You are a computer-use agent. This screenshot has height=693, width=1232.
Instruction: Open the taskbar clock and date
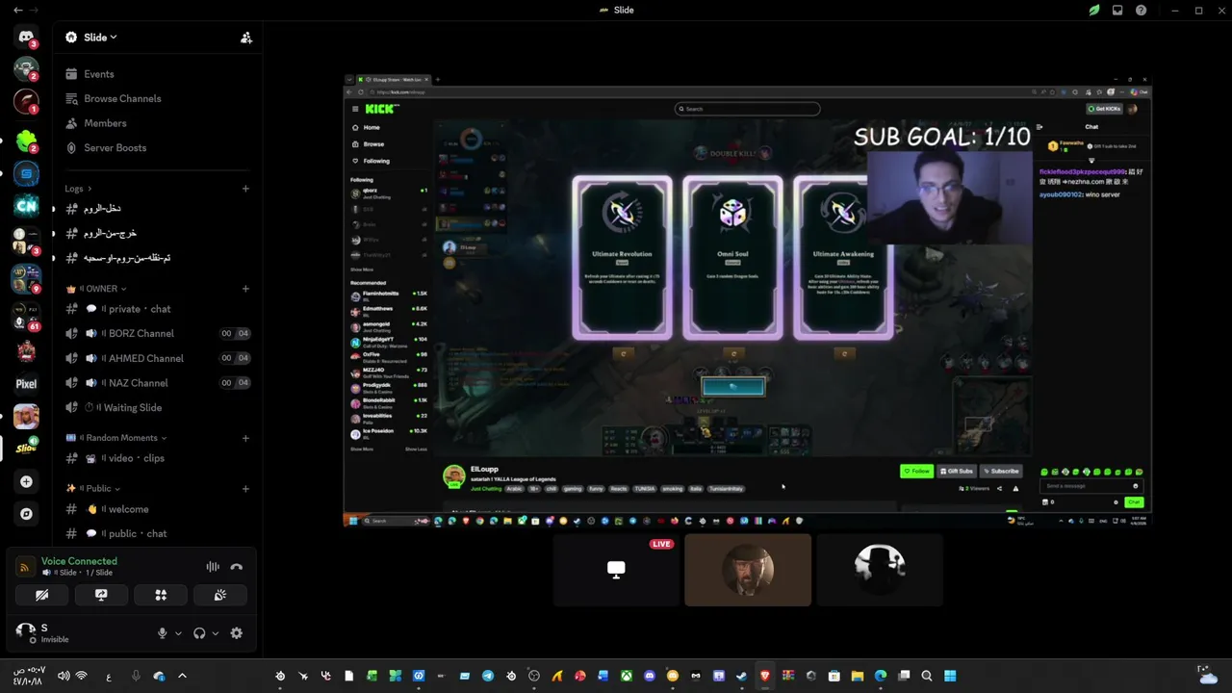pos(28,676)
